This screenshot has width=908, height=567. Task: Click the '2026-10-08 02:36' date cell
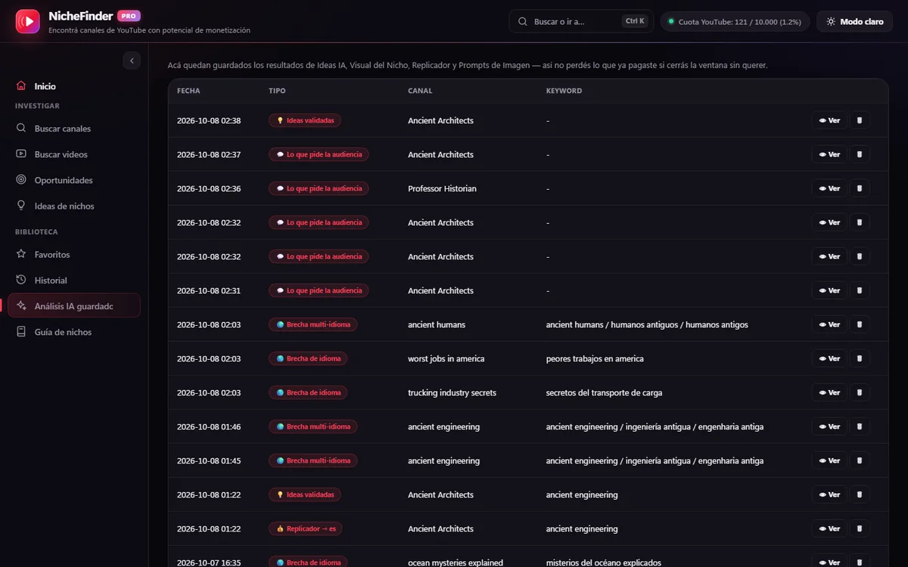pyautogui.click(x=209, y=188)
